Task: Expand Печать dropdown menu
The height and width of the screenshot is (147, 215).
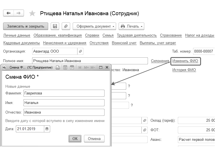Action: coord(131,26)
